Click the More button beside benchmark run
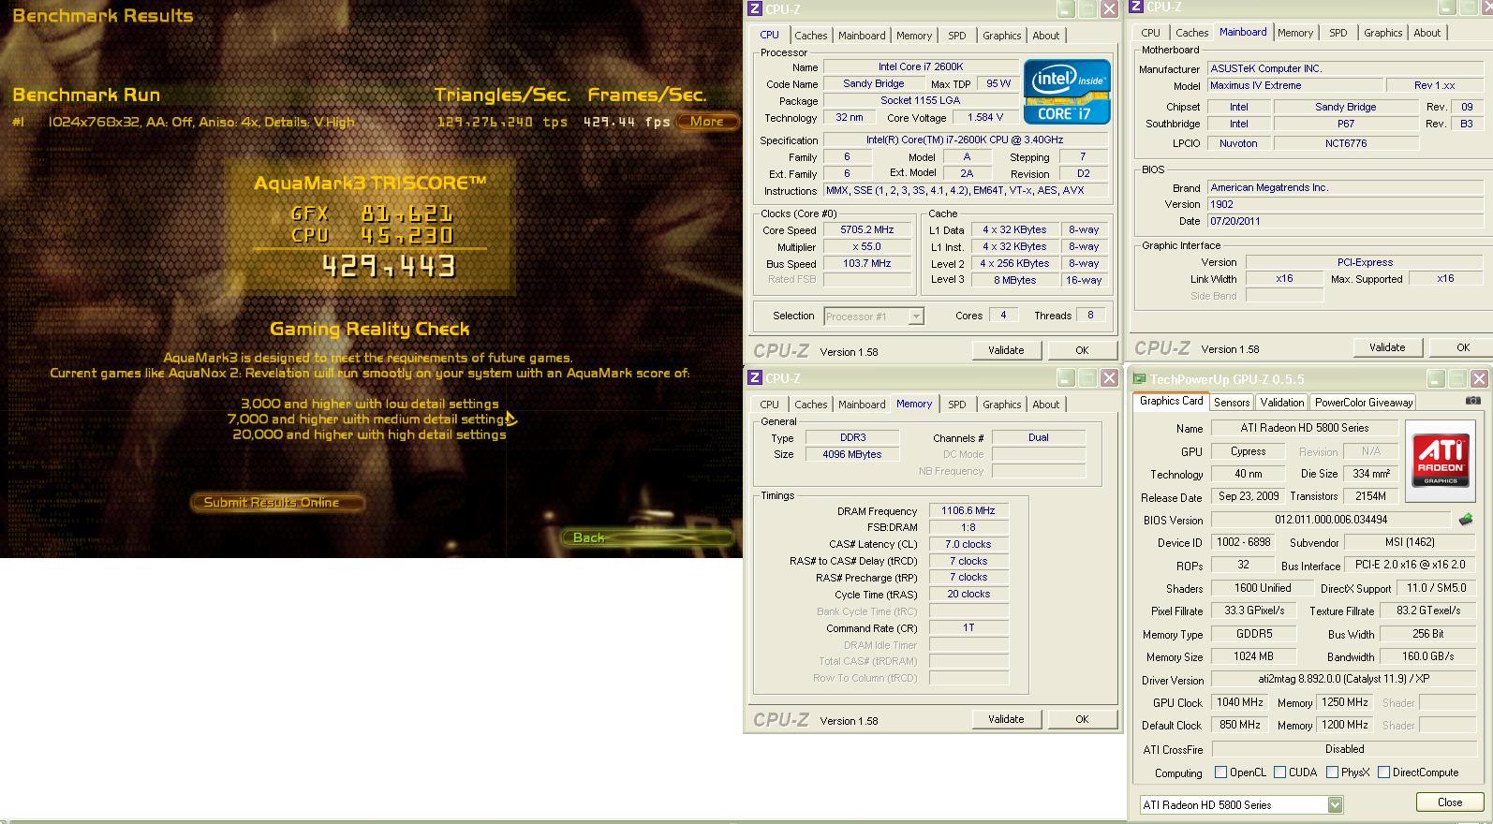The image size is (1493, 824). (x=707, y=122)
